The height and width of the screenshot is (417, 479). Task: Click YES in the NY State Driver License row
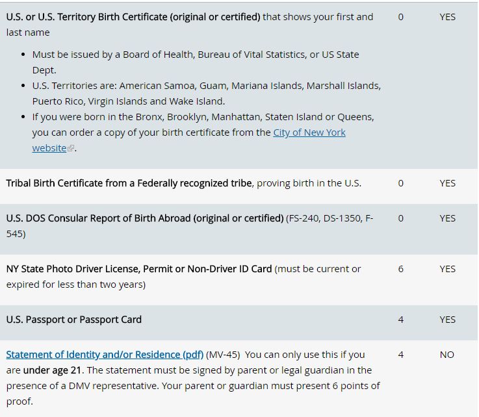pyautogui.click(x=447, y=269)
